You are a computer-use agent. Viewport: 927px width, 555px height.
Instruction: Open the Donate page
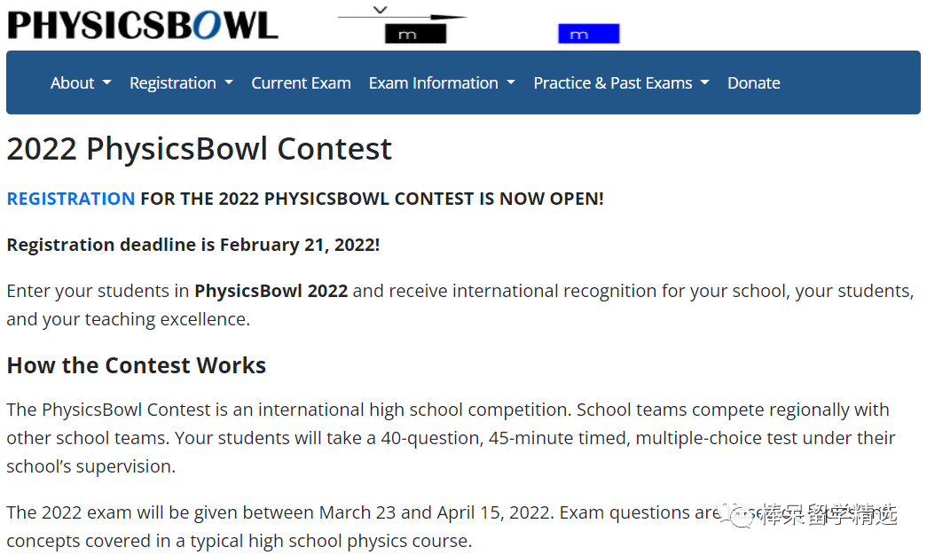pyautogui.click(x=754, y=82)
